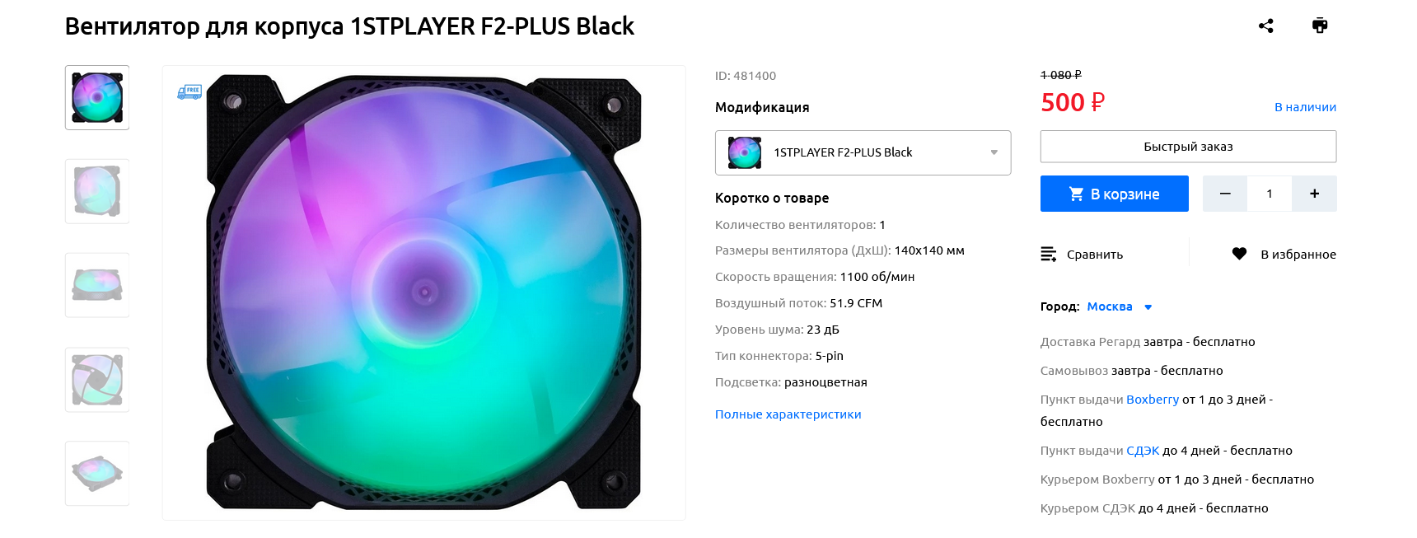Click the dropdown arrow next to Москва

coord(1148,307)
